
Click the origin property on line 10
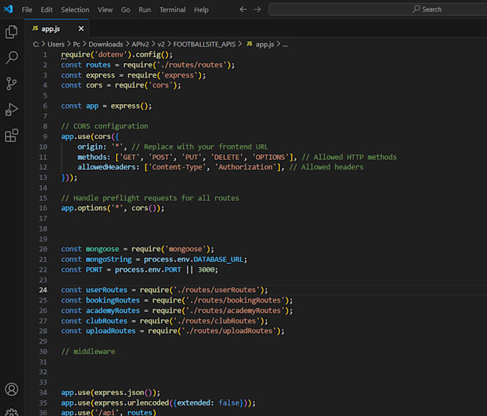[x=90, y=147]
